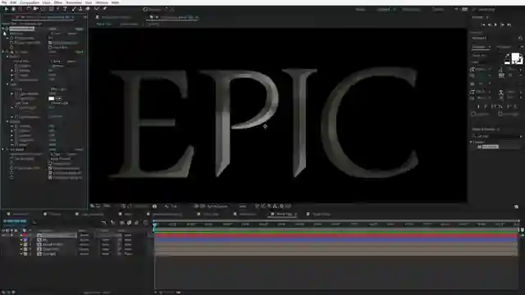Toggle Faux Italic in Character panel
The width and height of the screenshot is (525, 295).
[x=486, y=107]
